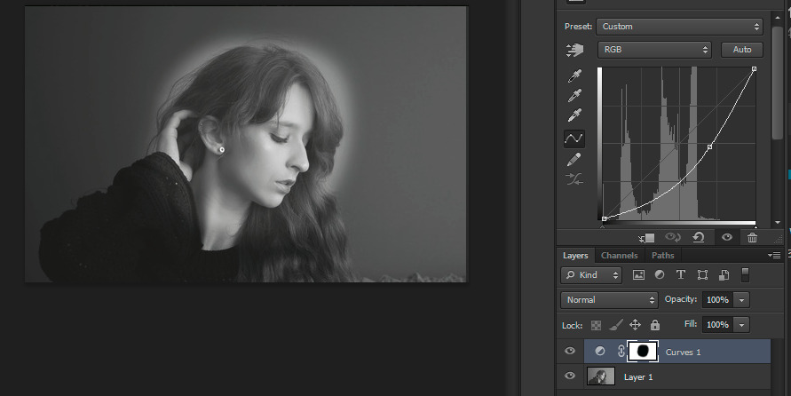Switch to the Paths tab
This screenshot has width=791, height=396.
tap(662, 256)
